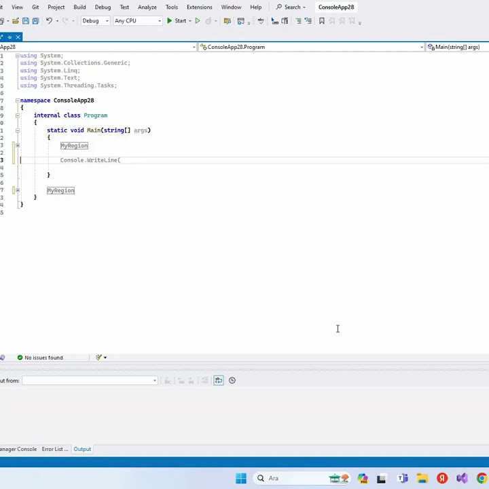This screenshot has height=489, width=489.
Task: Pin the active document tab
Action: click(10, 37)
